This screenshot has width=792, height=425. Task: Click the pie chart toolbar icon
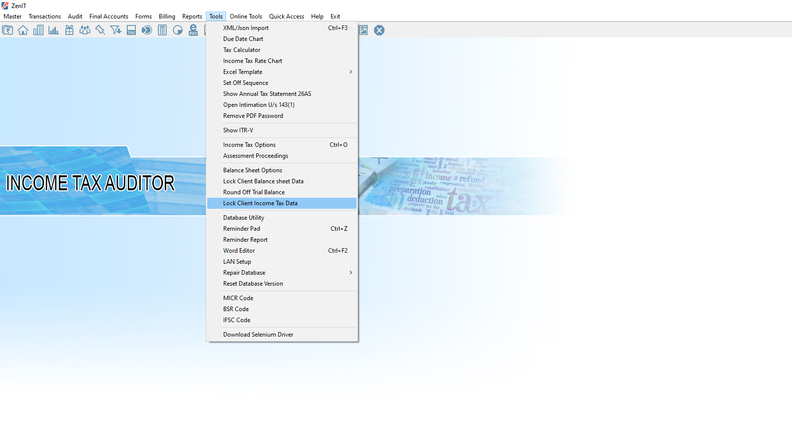pos(178,30)
